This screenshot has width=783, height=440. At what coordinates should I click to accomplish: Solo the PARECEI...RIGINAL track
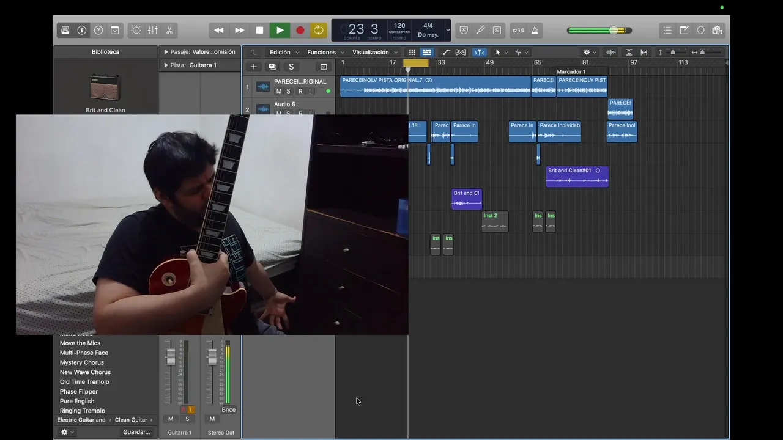289,92
